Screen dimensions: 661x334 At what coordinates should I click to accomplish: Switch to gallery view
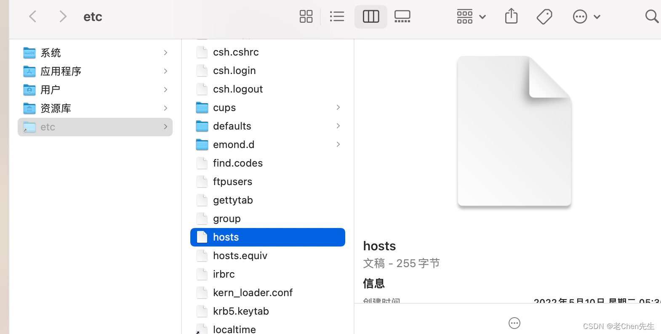click(402, 17)
